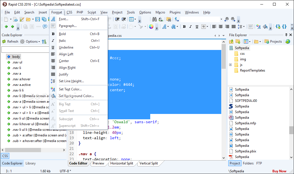294x174 pixels.
Task: Switch to the Preview tab
Action: click(98, 163)
